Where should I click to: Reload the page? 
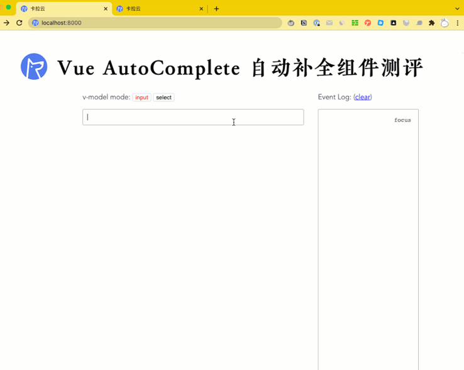point(19,23)
